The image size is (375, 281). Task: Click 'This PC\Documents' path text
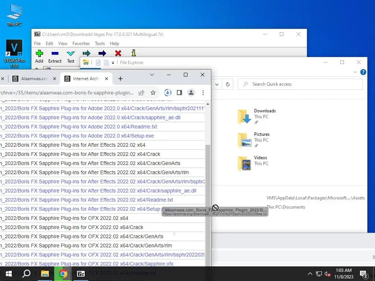click(286, 207)
